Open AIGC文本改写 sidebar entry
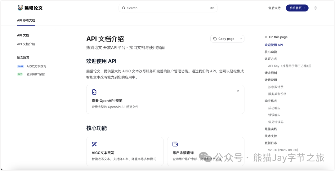Viewport: 335px width, 171px height. coord(37,66)
